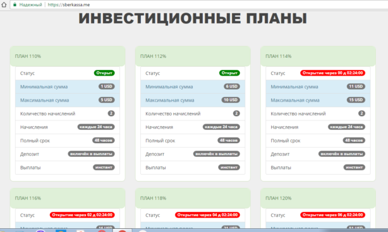The height and width of the screenshot is (232, 388).
Task: Click the 1 USD minimum badge in ПЛАН 110%
Action: (x=107, y=86)
